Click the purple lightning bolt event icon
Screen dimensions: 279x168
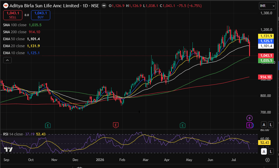pyautogui.click(x=249, y=118)
